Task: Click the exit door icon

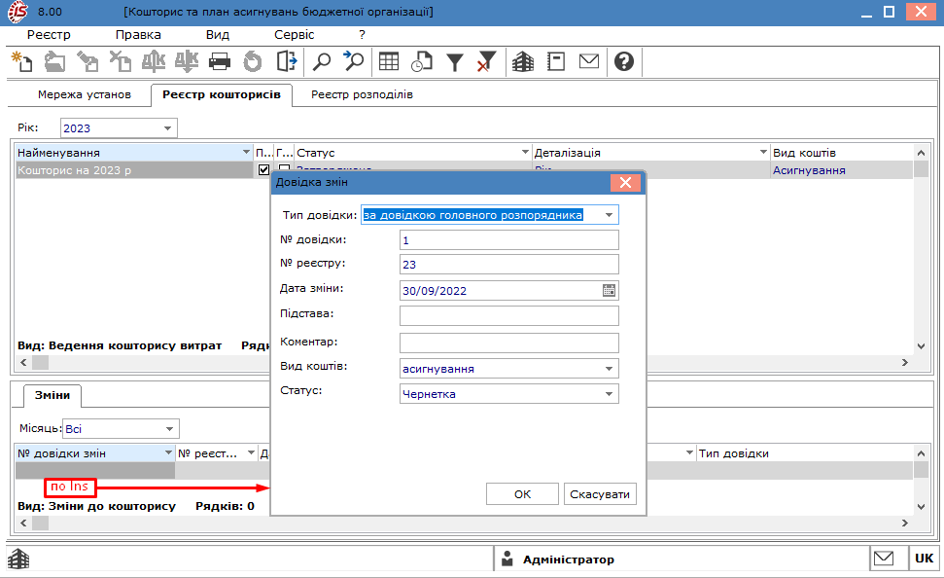Action: coord(286,61)
